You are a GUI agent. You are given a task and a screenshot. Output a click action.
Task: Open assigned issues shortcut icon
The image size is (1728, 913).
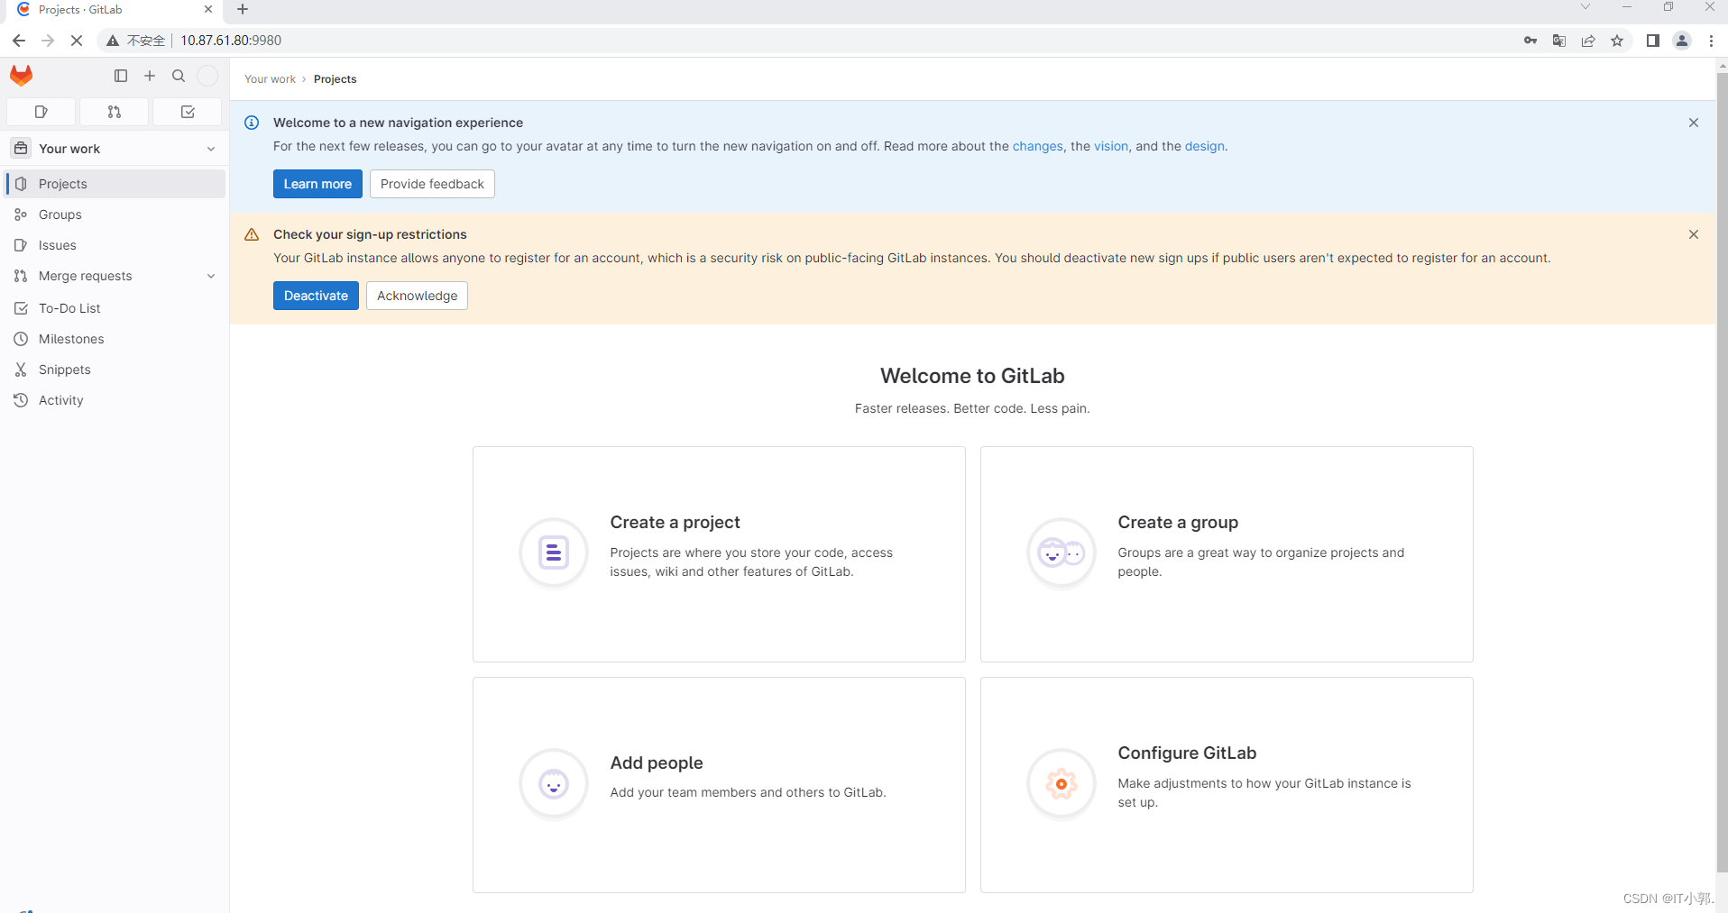[x=41, y=112]
